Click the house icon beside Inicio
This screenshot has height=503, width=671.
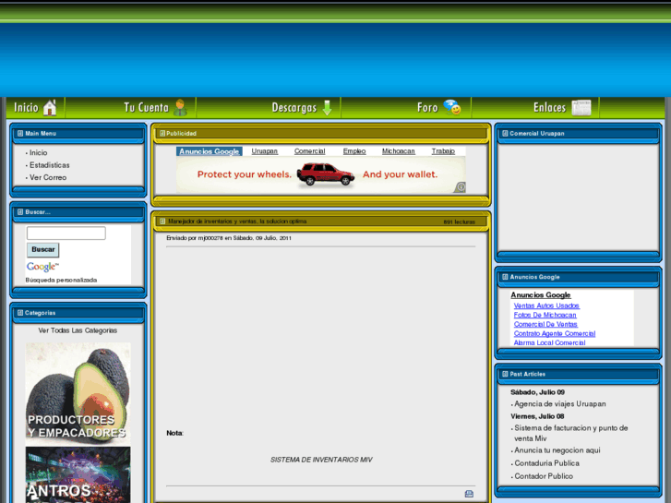tap(50, 107)
